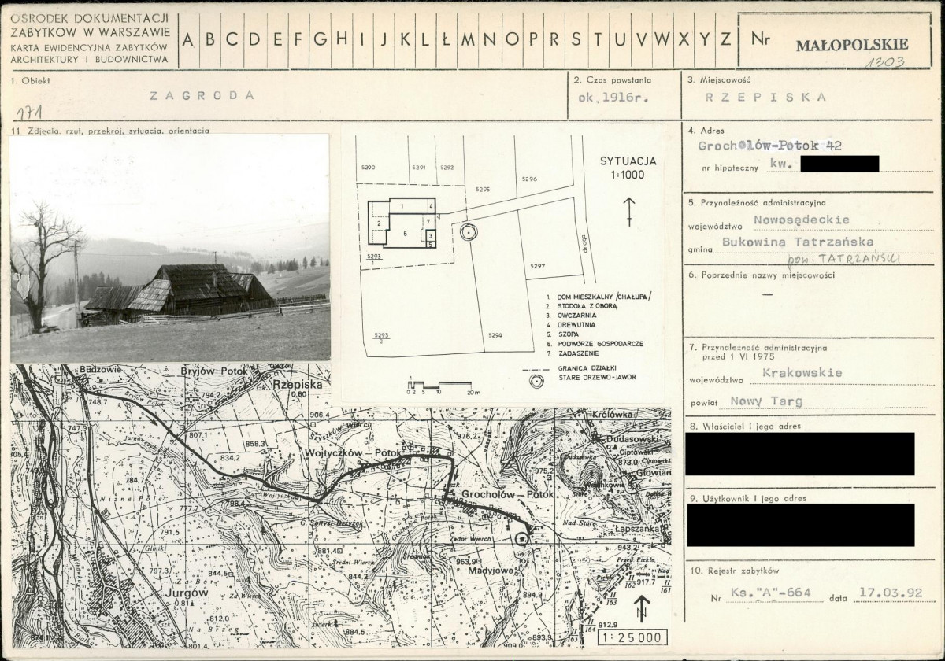Select index letter M
The width and height of the screenshot is (945, 661).
coord(468,39)
